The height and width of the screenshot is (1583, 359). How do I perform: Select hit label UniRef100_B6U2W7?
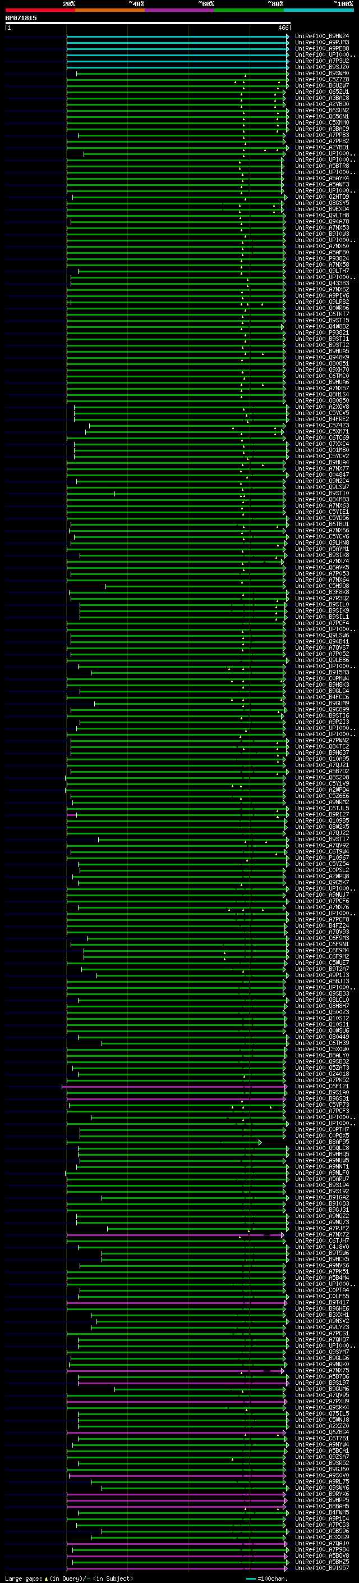click(322, 85)
